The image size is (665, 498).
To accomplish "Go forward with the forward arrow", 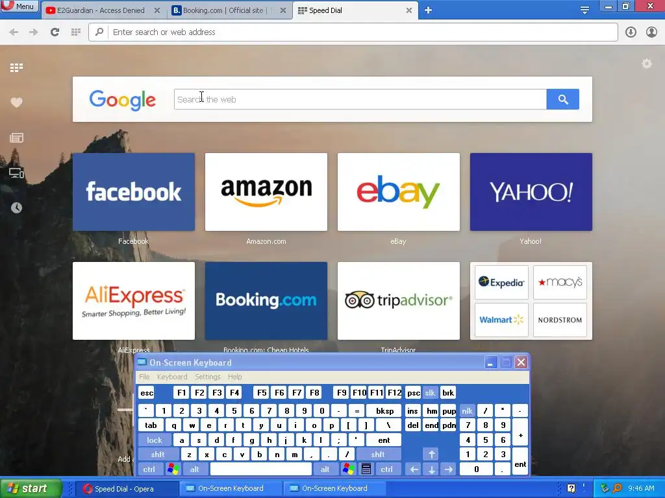I will [34, 32].
